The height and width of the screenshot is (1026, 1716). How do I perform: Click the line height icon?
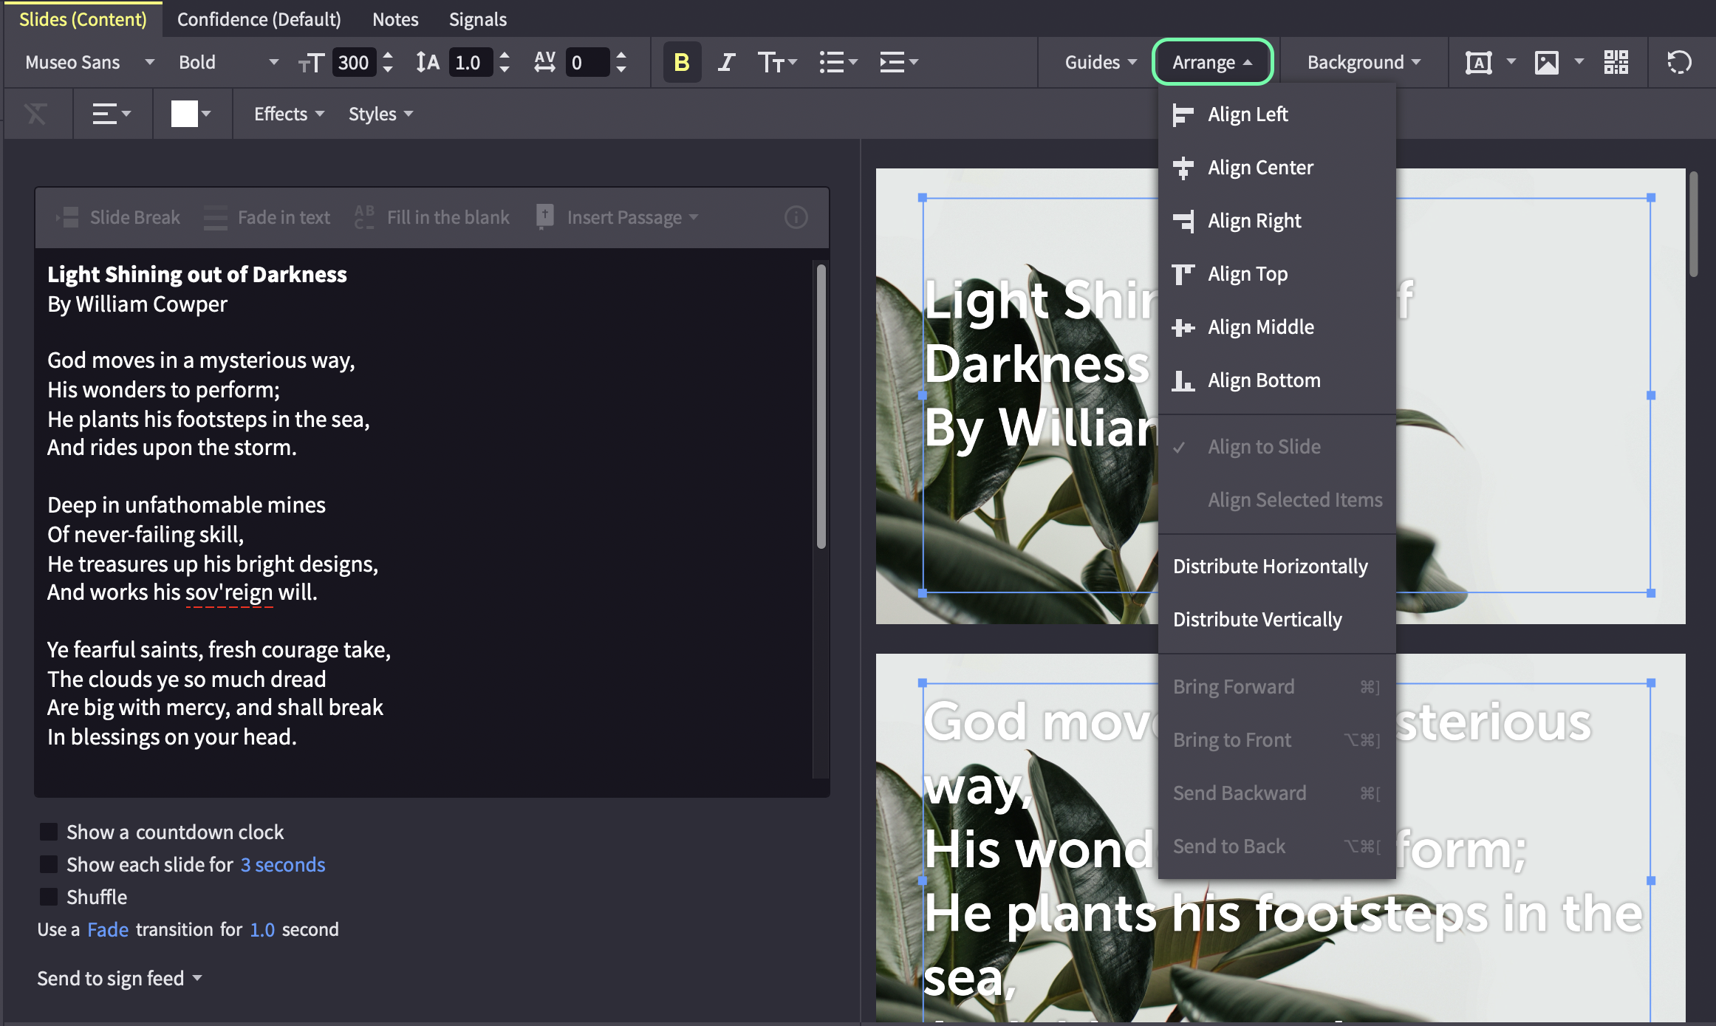tap(427, 63)
